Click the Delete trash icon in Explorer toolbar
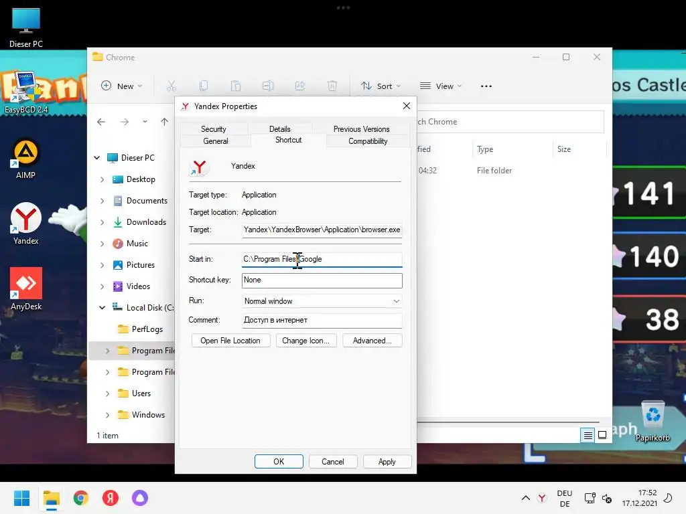 tap(332, 86)
